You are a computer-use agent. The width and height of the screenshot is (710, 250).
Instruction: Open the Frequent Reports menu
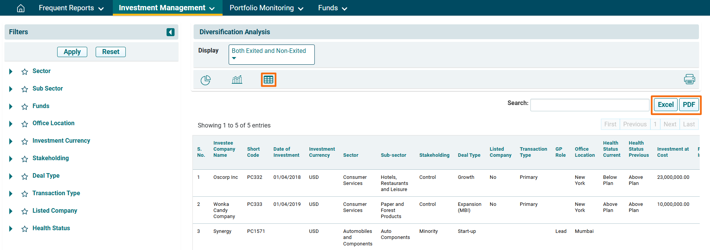click(x=71, y=8)
